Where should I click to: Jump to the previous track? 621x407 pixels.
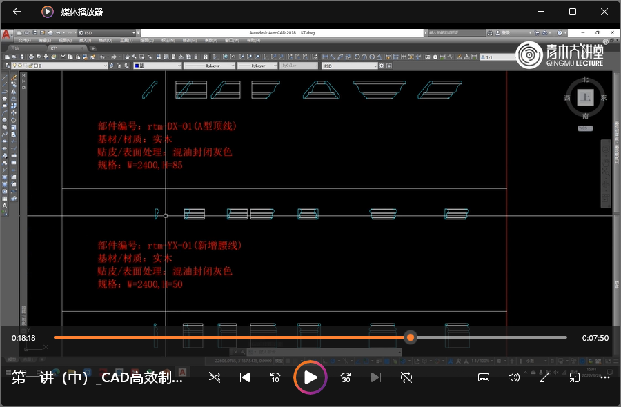pyautogui.click(x=245, y=377)
